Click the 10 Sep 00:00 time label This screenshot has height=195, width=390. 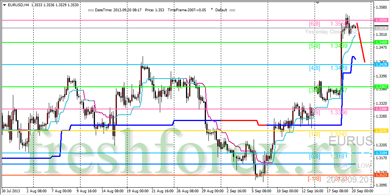(287, 191)
